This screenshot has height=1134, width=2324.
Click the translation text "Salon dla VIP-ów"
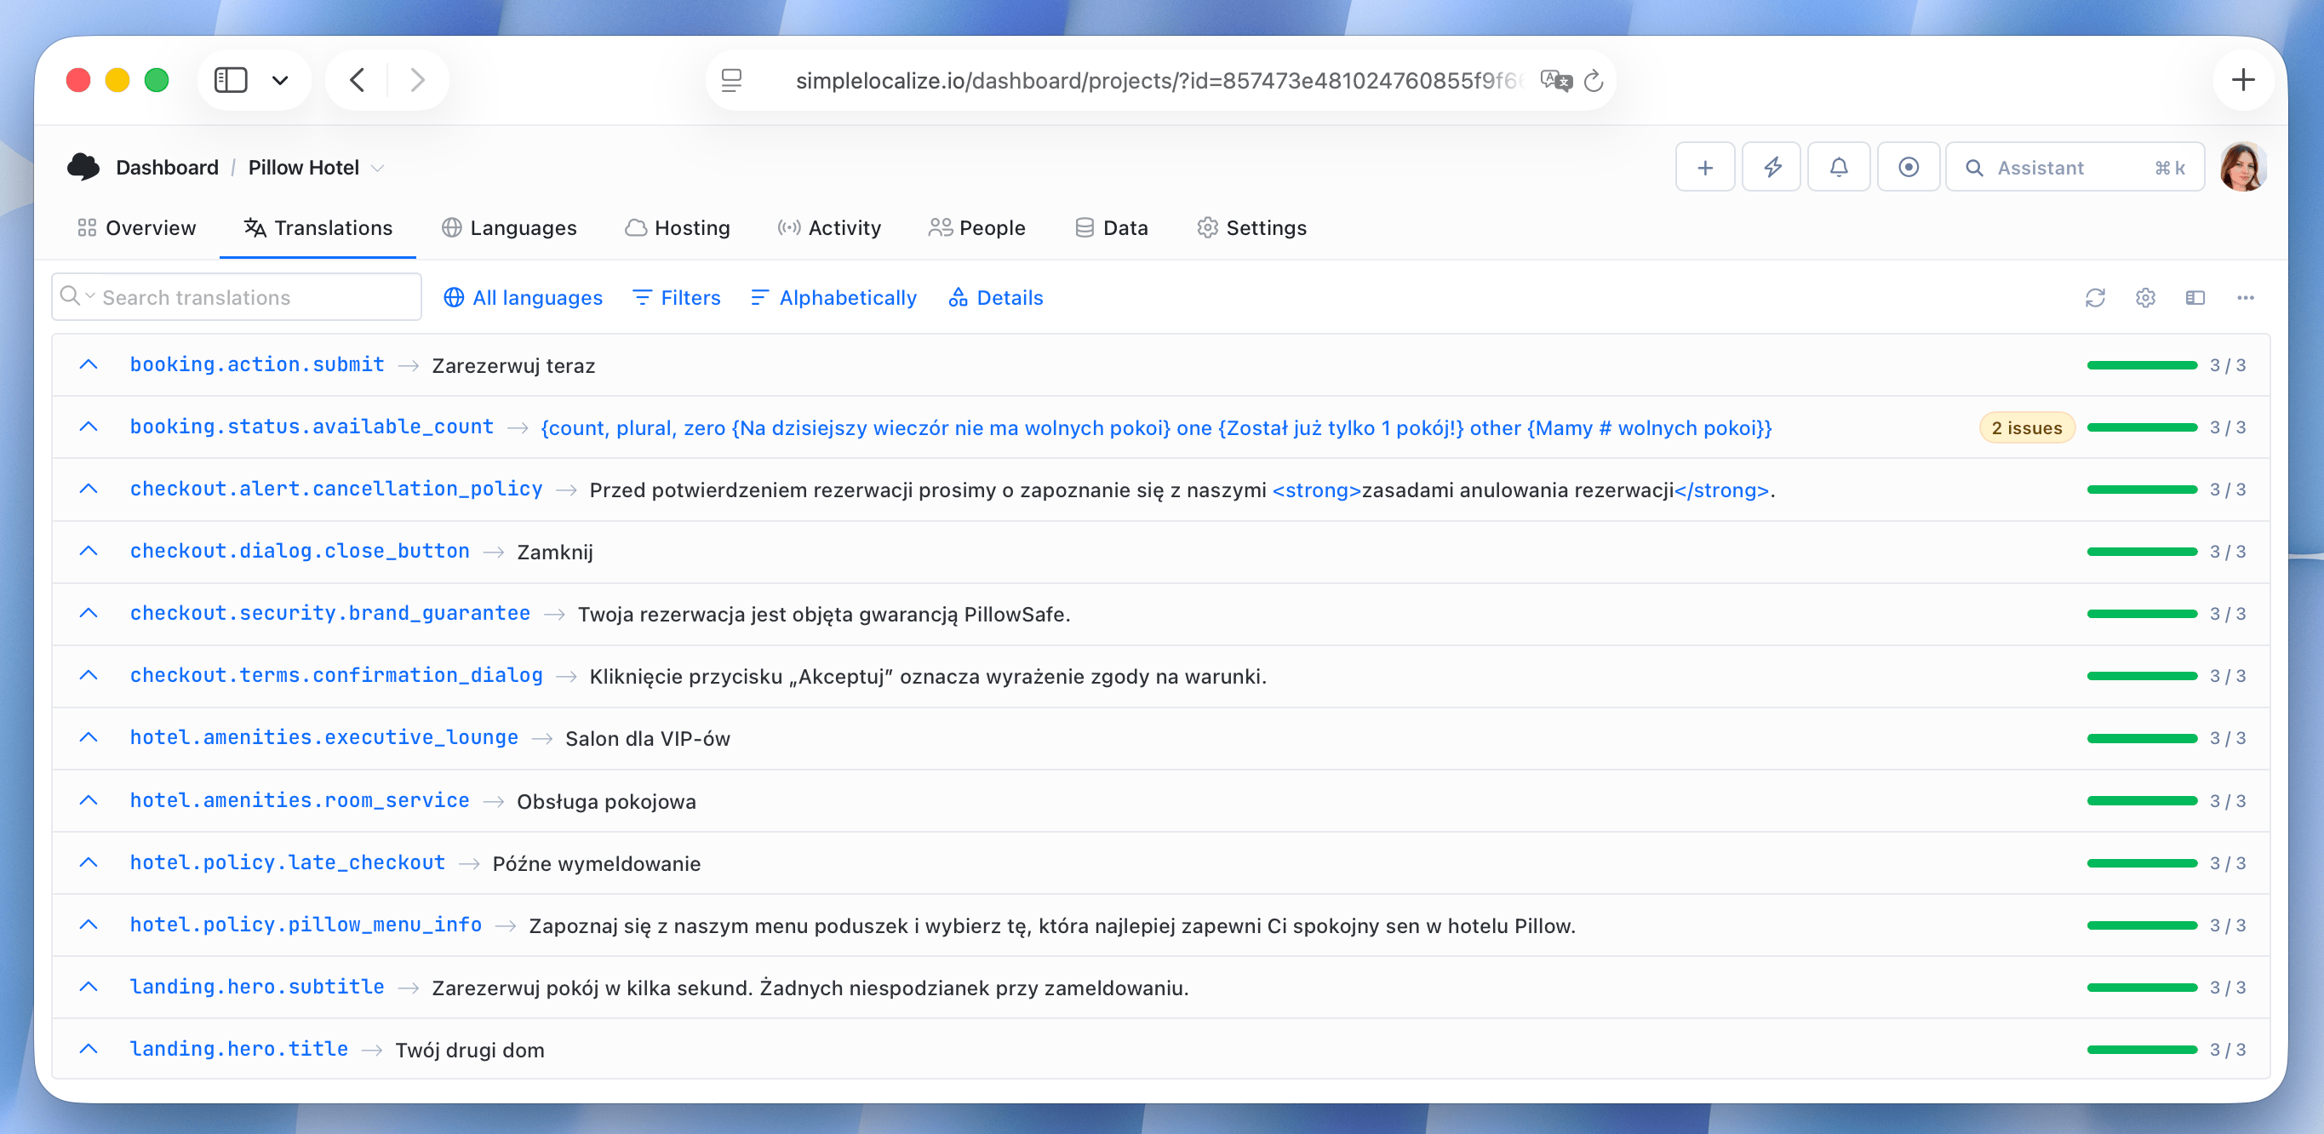tap(648, 739)
